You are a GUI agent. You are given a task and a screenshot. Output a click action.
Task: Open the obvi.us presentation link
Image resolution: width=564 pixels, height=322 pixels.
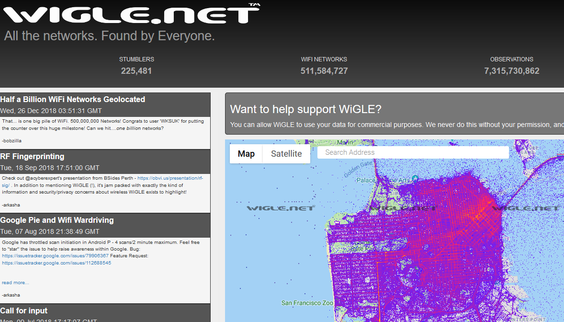point(170,178)
